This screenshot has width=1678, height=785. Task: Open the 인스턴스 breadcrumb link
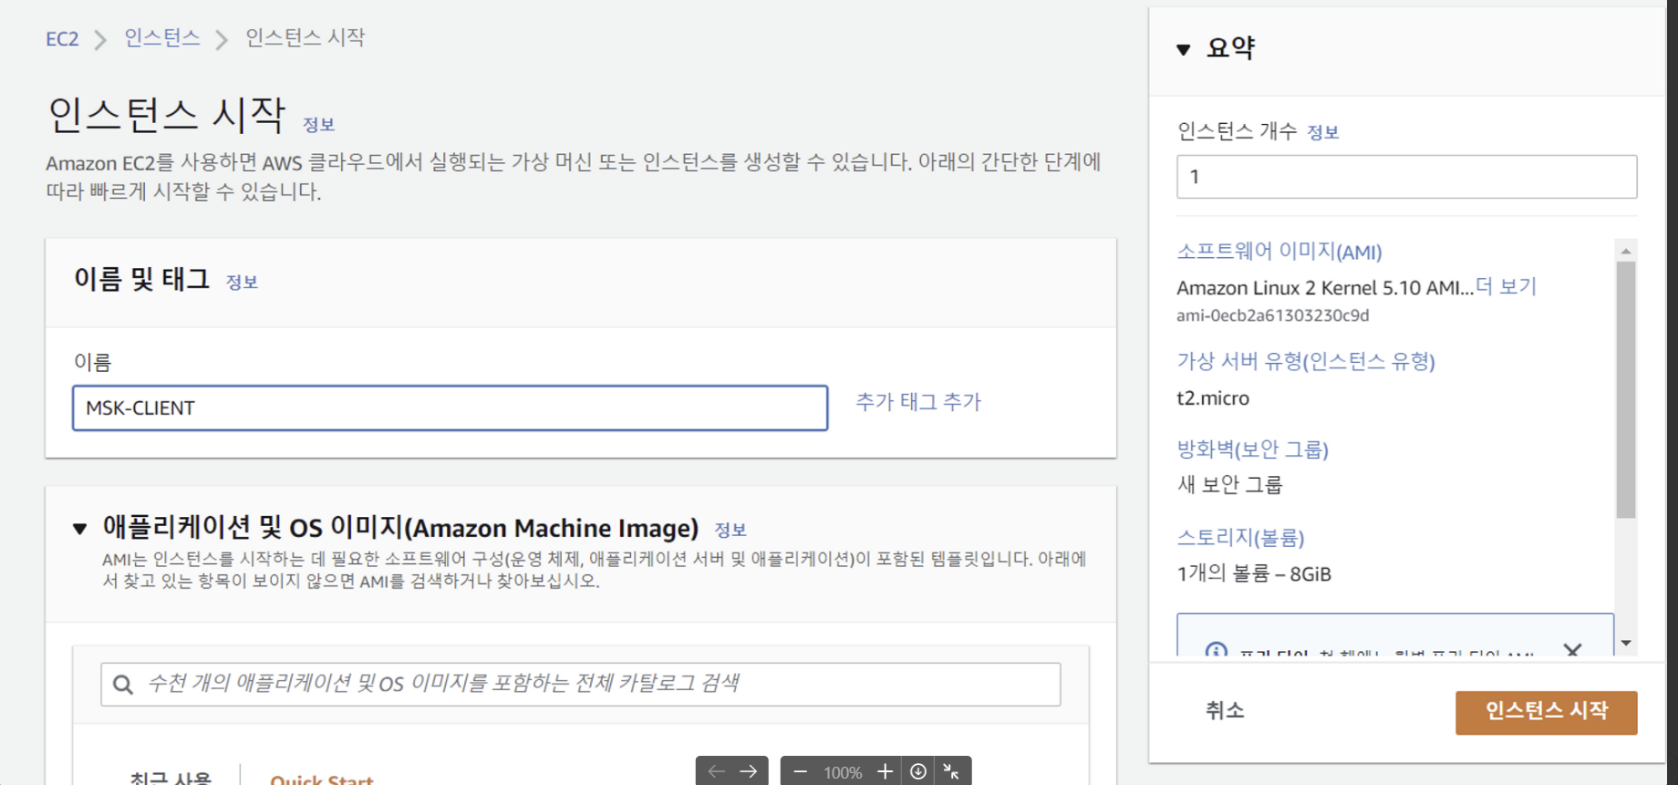coord(162,37)
